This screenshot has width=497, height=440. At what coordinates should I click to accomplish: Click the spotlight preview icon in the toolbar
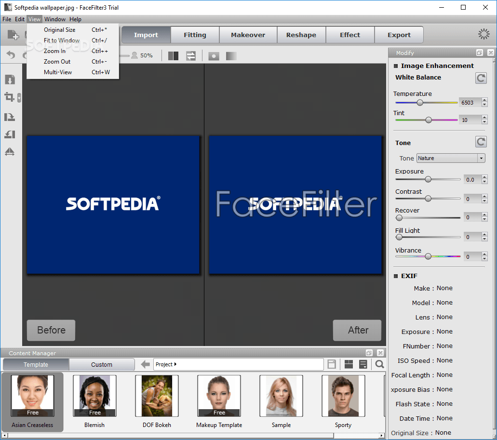(x=214, y=56)
